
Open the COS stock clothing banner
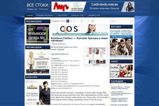(80, 30)
